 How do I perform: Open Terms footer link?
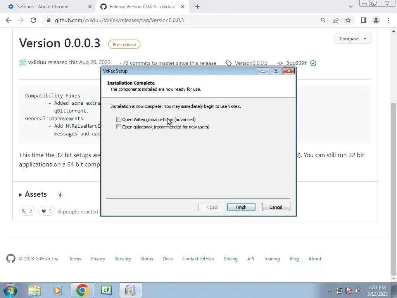(75, 259)
